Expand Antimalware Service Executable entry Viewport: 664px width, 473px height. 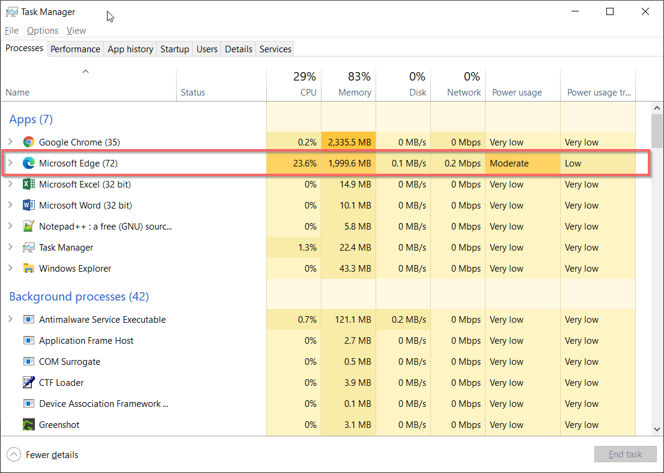pos(10,320)
